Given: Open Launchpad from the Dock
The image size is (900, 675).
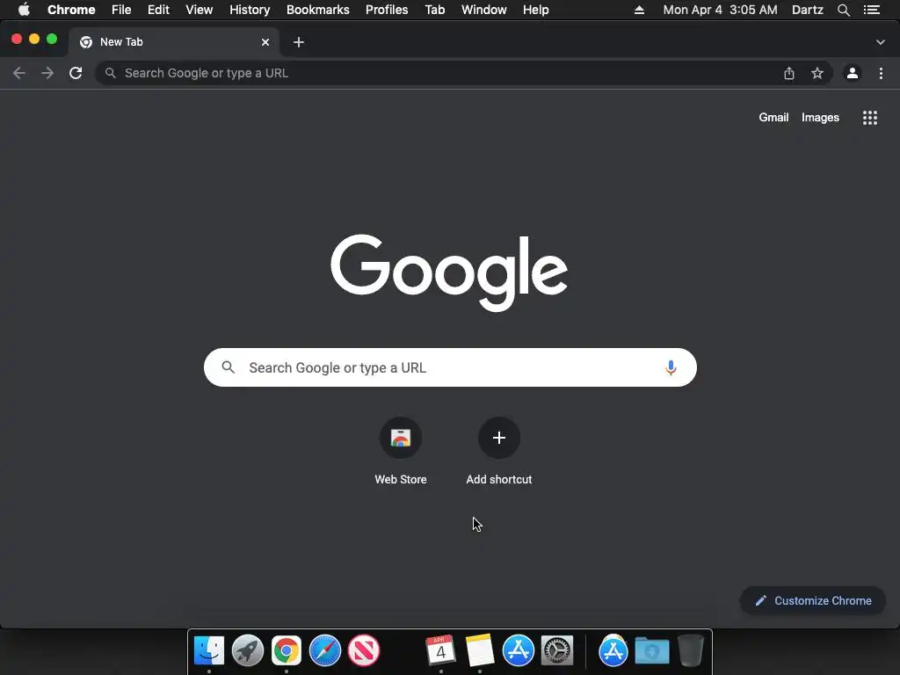Looking at the screenshot, I should [248, 651].
